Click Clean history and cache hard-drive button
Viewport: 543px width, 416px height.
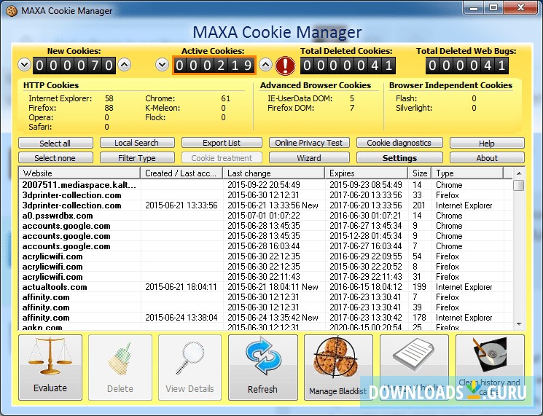click(490, 367)
